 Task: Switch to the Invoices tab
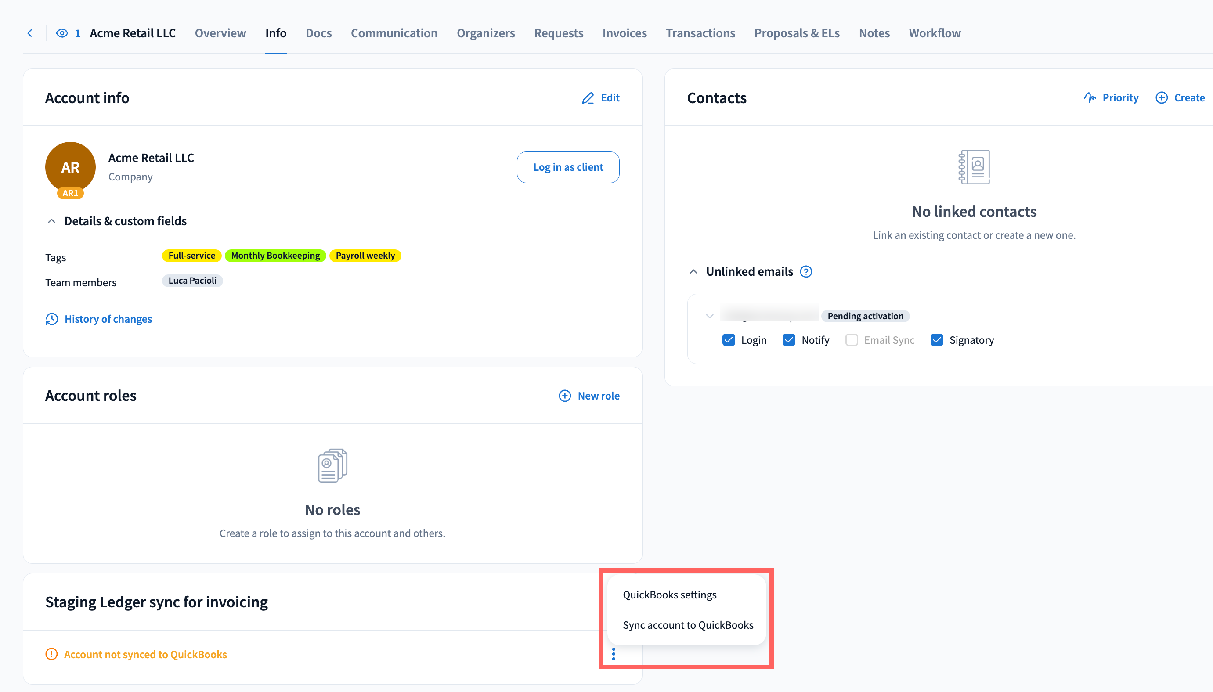tap(625, 33)
